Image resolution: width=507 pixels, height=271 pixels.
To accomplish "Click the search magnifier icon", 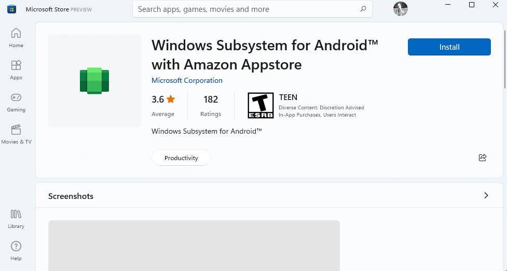I will (x=363, y=9).
